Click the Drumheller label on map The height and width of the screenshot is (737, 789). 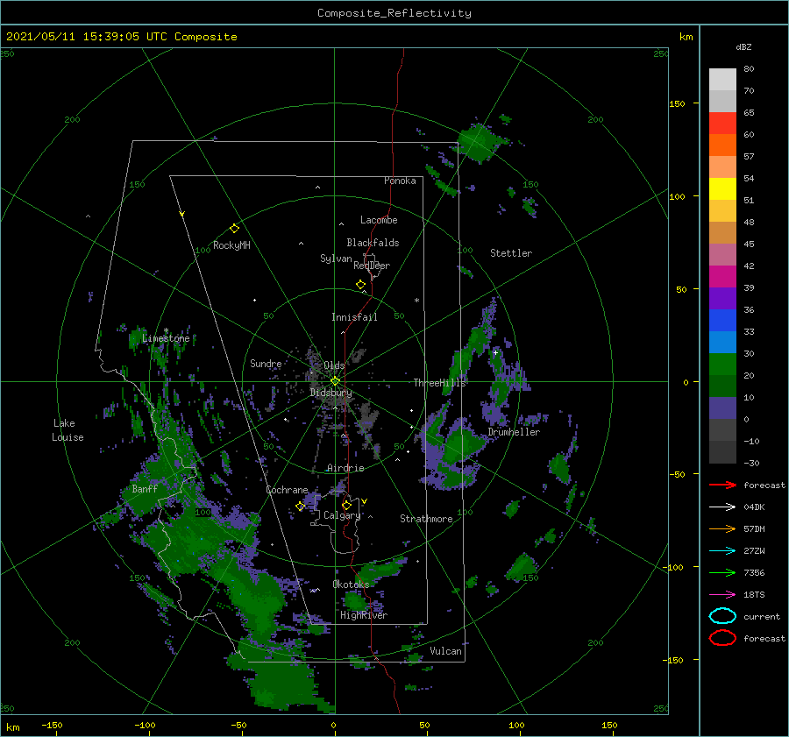(514, 432)
